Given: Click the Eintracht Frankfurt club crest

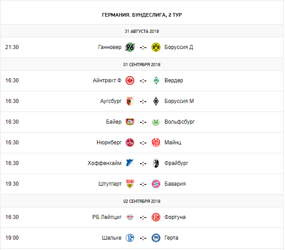Looking at the screenshot, I should click(x=130, y=80).
